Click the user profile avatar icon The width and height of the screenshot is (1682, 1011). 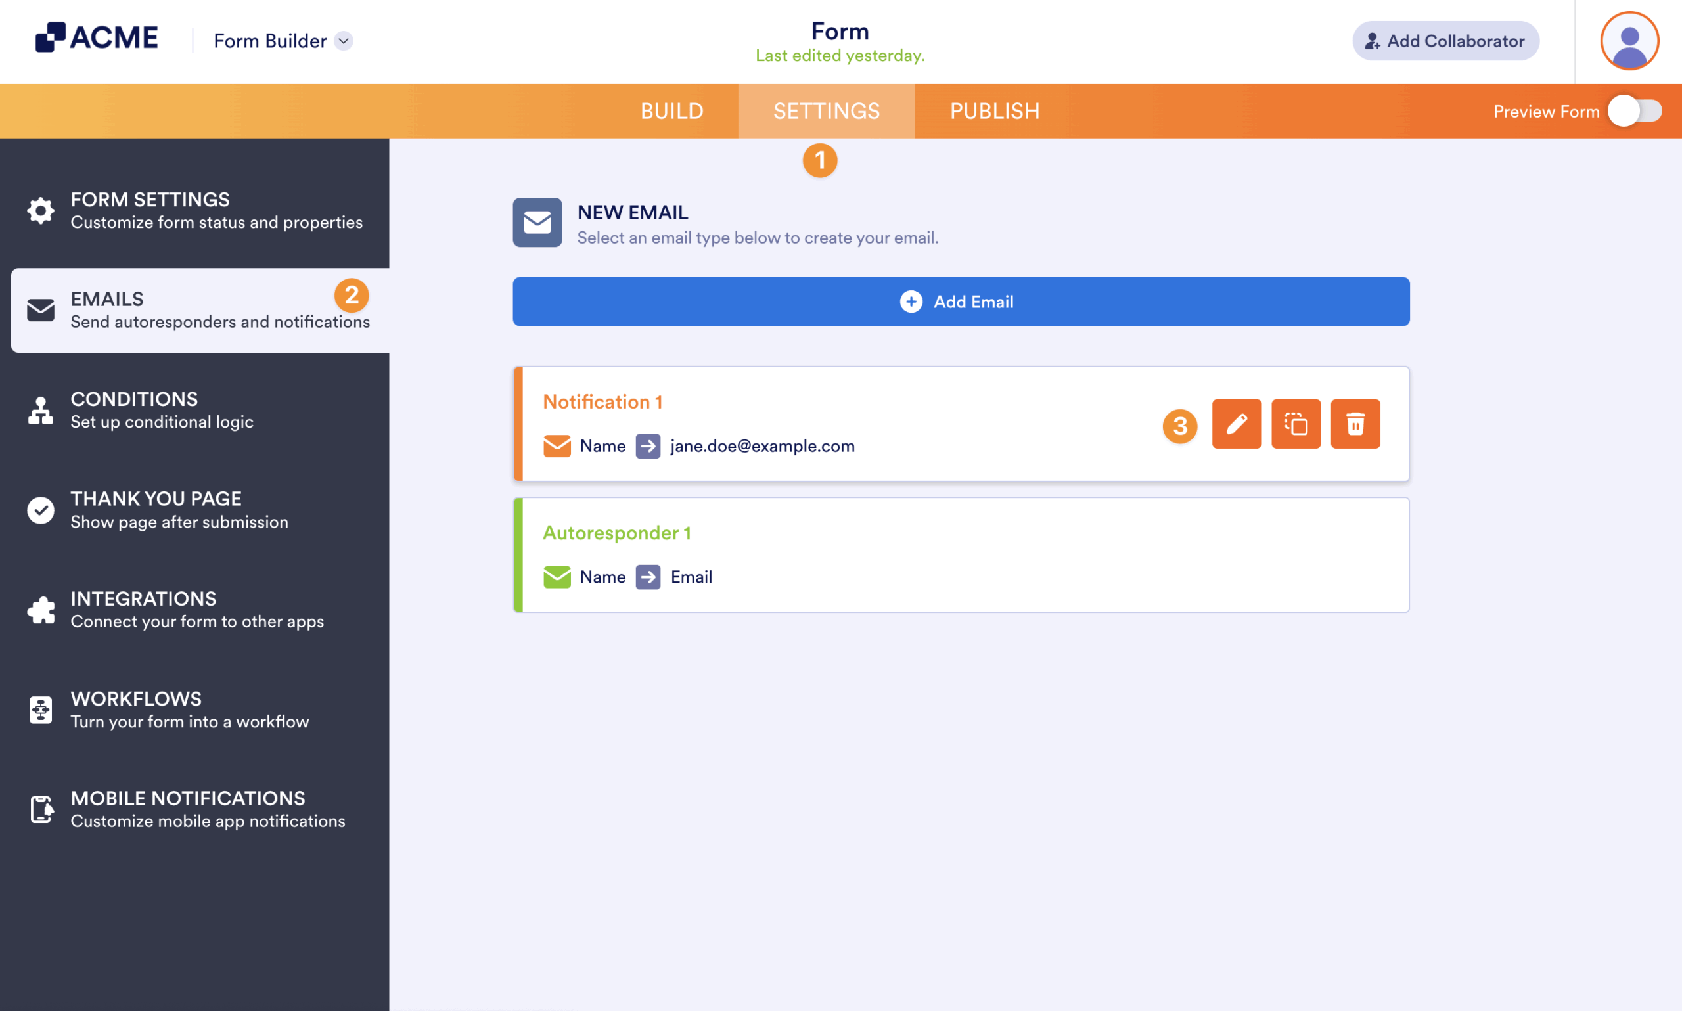pyautogui.click(x=1628, y=41)
